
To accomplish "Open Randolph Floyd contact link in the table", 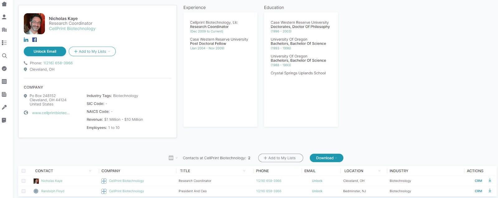I will point(53,191).
